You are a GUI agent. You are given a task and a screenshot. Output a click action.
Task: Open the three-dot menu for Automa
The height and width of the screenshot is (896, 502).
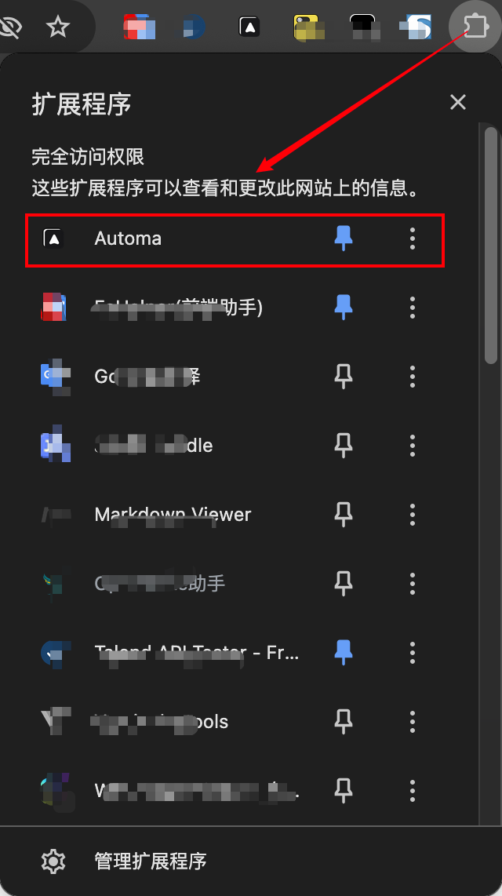click(x=413, y=239)
